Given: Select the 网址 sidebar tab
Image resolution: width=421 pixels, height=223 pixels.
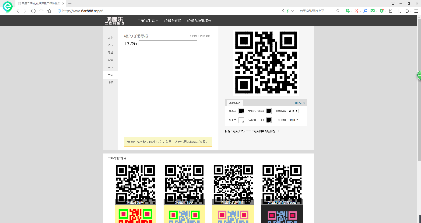Looking at the screenshot, I should coord(110,52).
